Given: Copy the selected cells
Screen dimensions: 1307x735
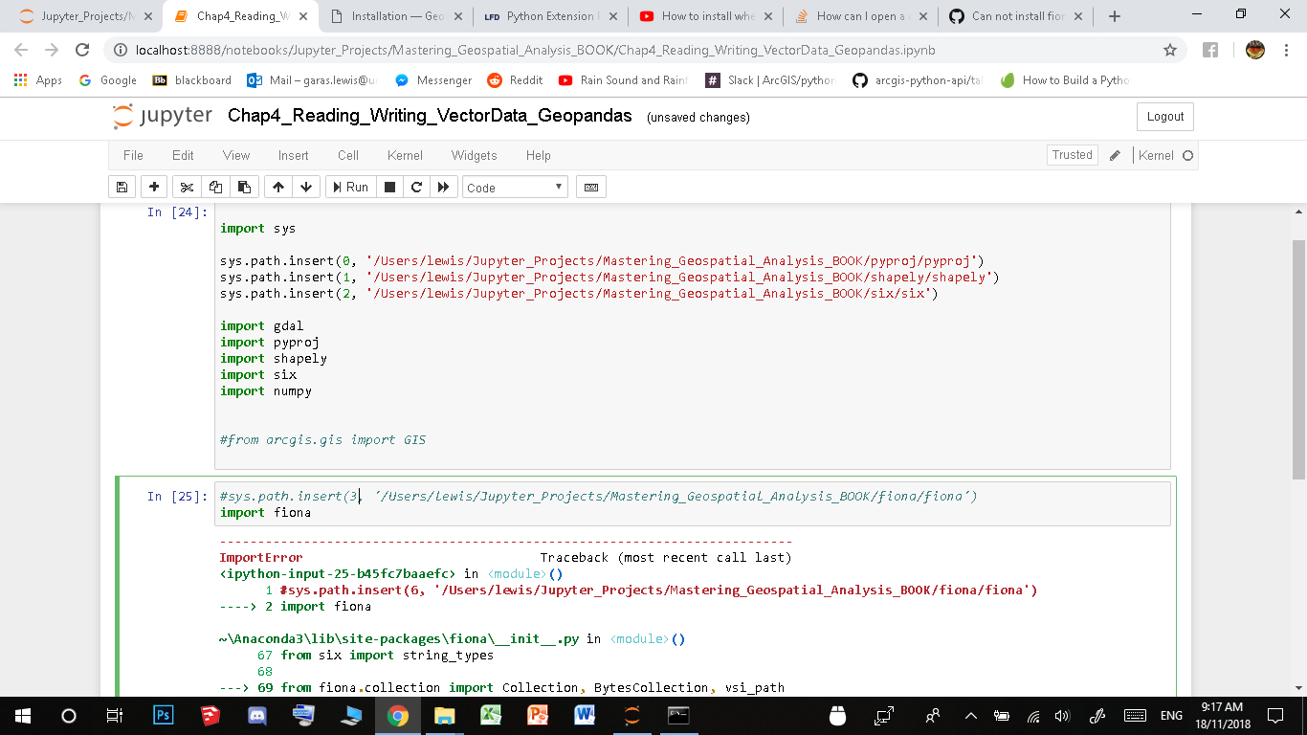Looking at the screenshot, I should pyautogui.click(x=215, y=187).
